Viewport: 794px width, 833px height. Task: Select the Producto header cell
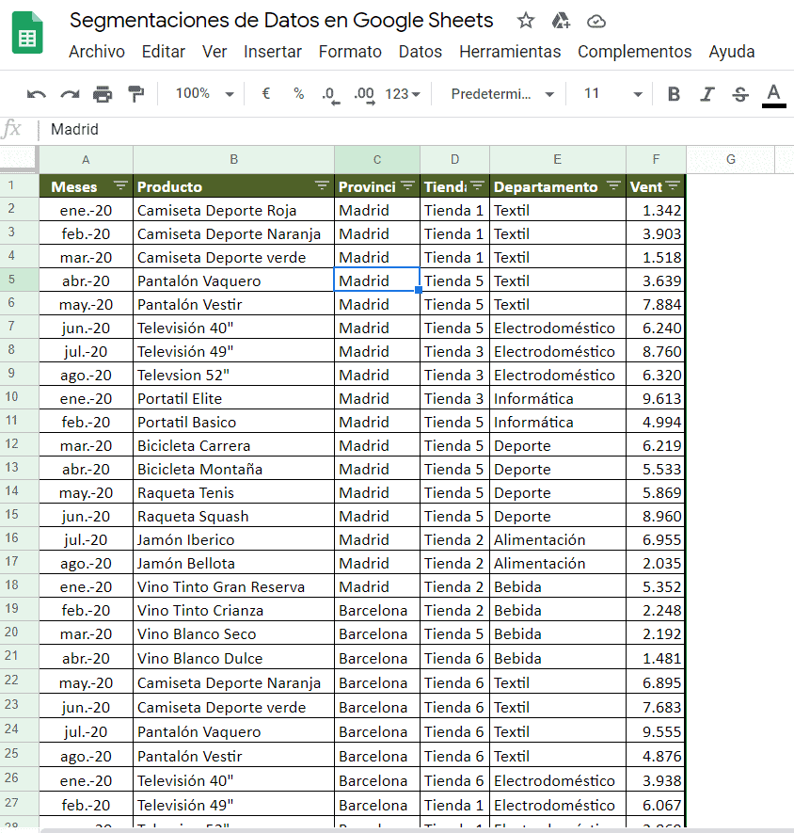pos(233,186)
